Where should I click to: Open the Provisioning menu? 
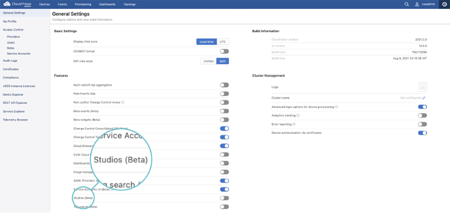pyautogui.click(x=83, y=4)
